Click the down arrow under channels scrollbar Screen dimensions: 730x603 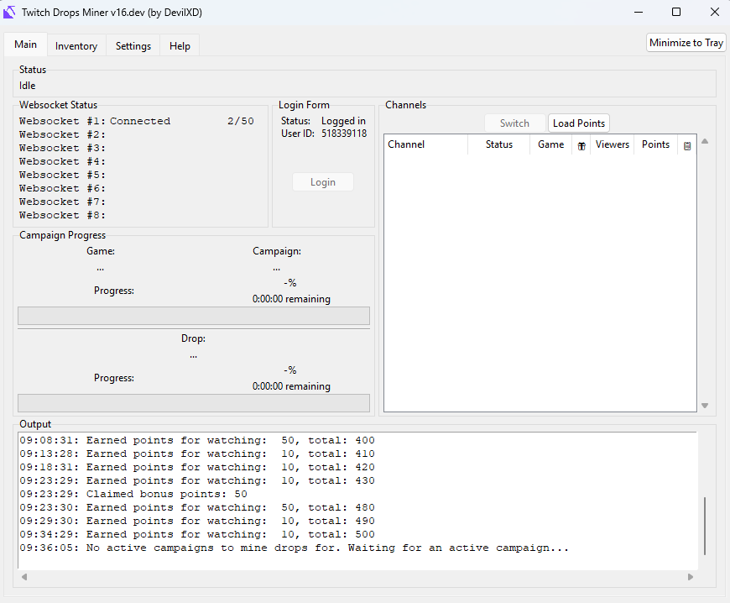click(x=704, y=404)
